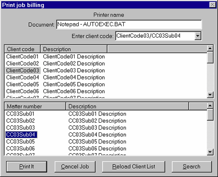Click client list scrollbar track below thumb

click(x=210, y=77)
